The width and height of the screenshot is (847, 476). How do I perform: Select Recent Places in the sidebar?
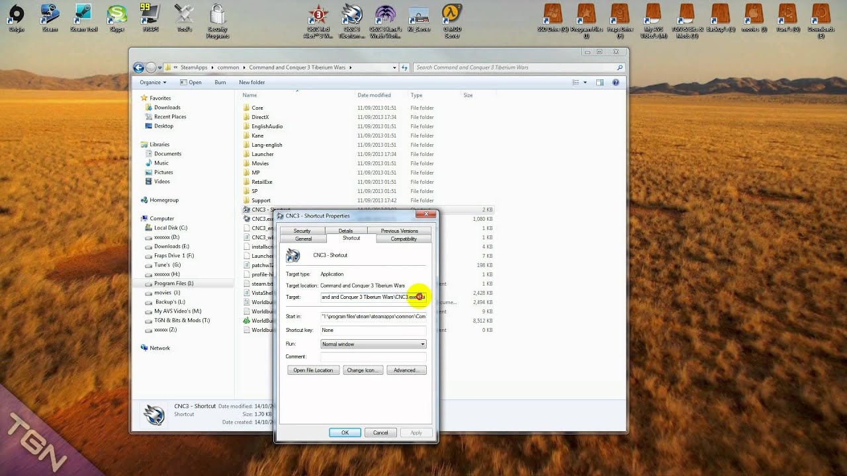coord(169,116)
